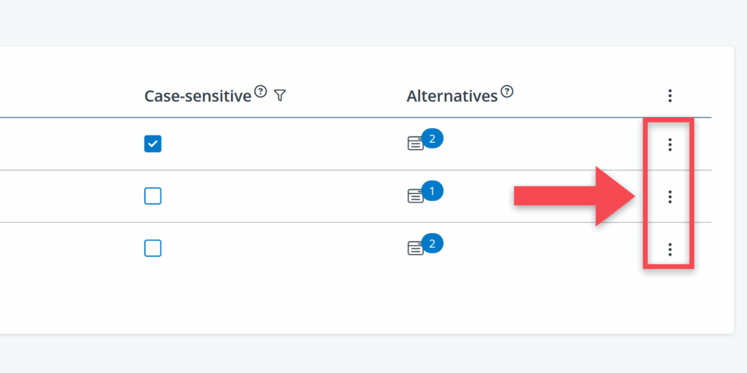Click the first row's badge showing 2
The image size is (747, 373).
click(432, 138)
